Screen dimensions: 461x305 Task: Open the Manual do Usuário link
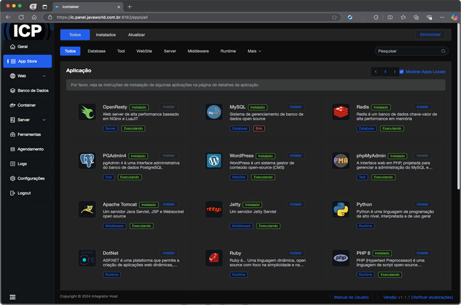[351, 297]
